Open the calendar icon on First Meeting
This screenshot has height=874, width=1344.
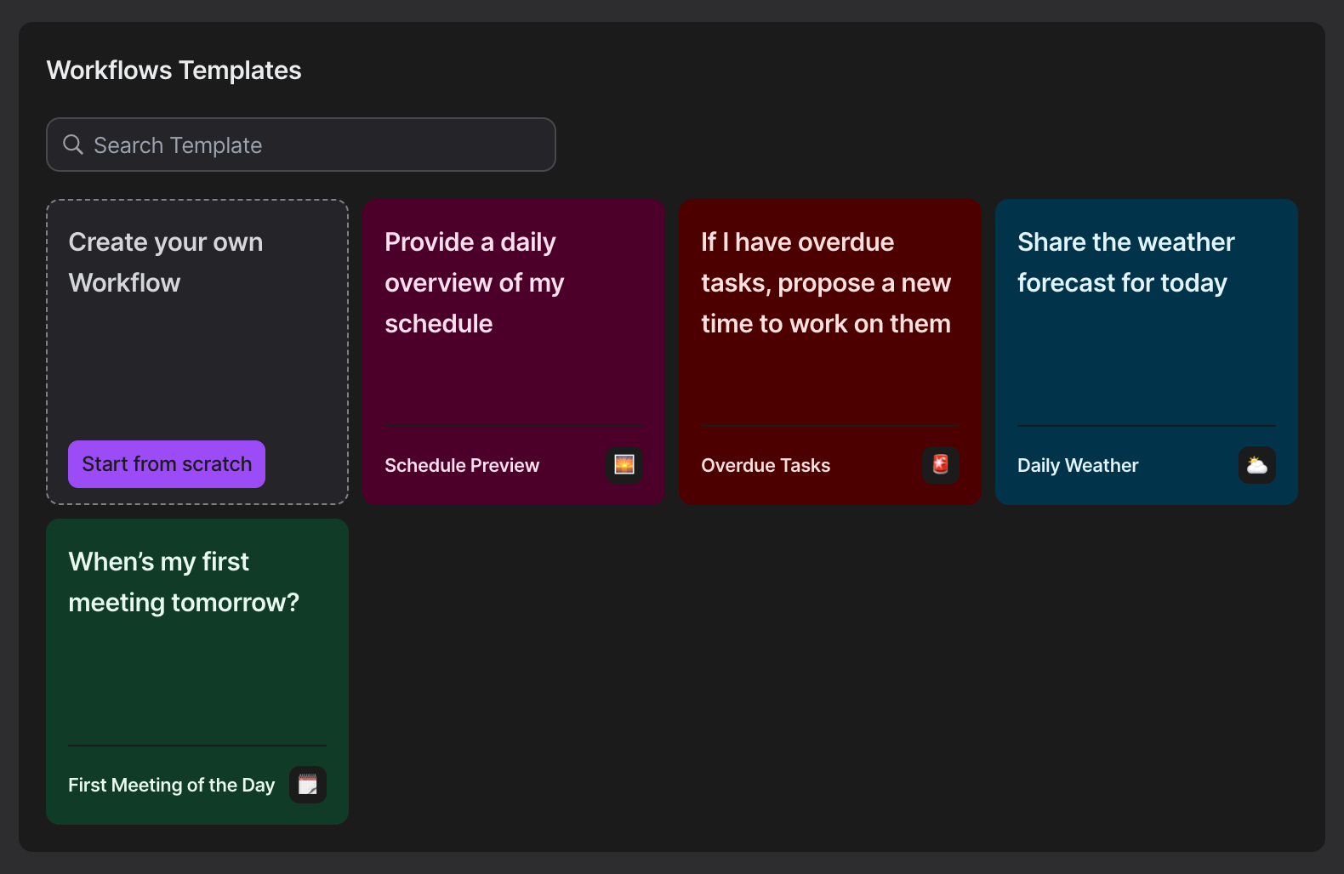pos(308,785)
